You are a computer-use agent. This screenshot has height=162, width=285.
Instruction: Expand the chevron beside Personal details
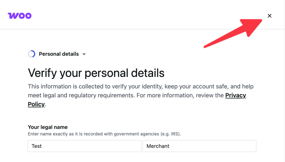84,54
